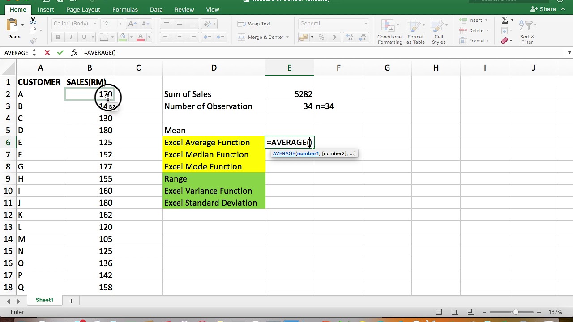Open the font size 12 dropdown
Screen dimensions: 573x322
pyautogui.click(x=120, y=24)
